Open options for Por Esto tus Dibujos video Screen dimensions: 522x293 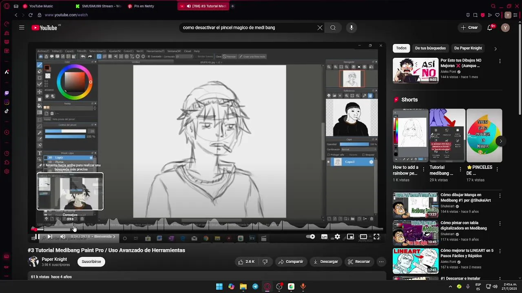click(x=500, y=61)
